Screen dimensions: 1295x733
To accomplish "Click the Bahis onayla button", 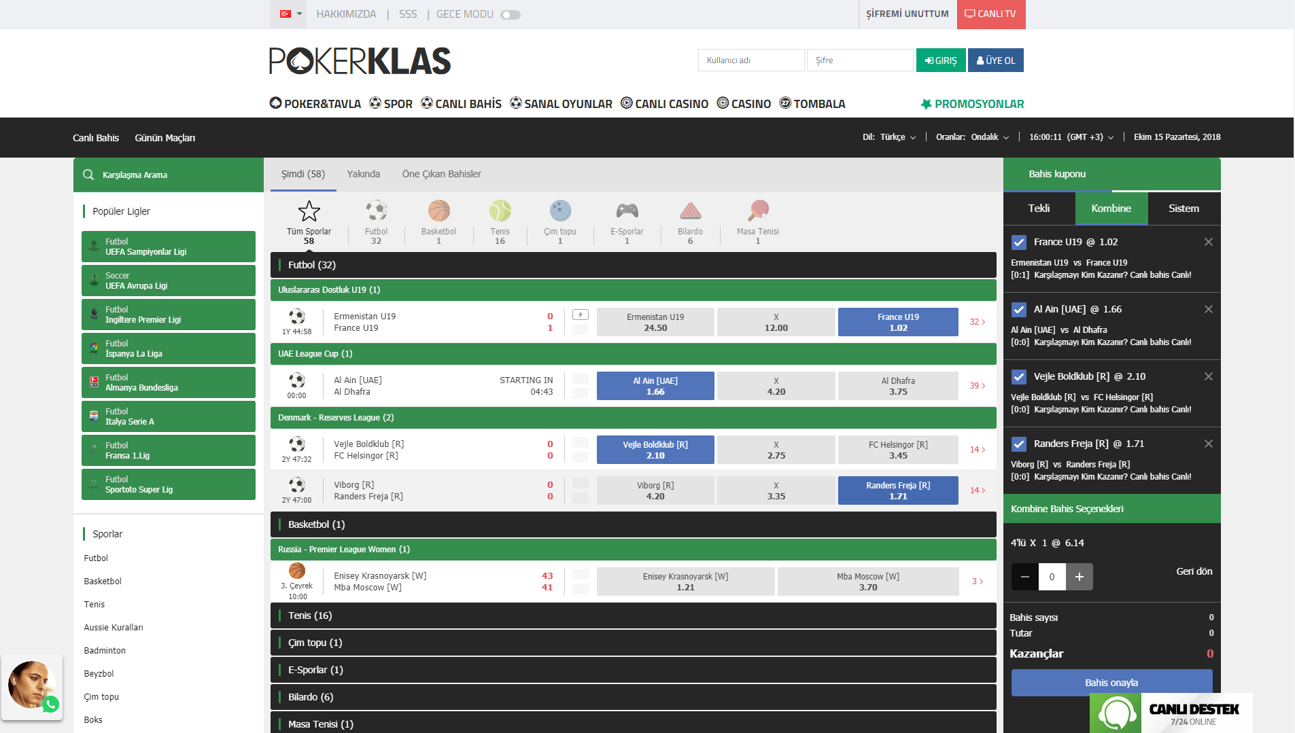I will pos(1111,683).
